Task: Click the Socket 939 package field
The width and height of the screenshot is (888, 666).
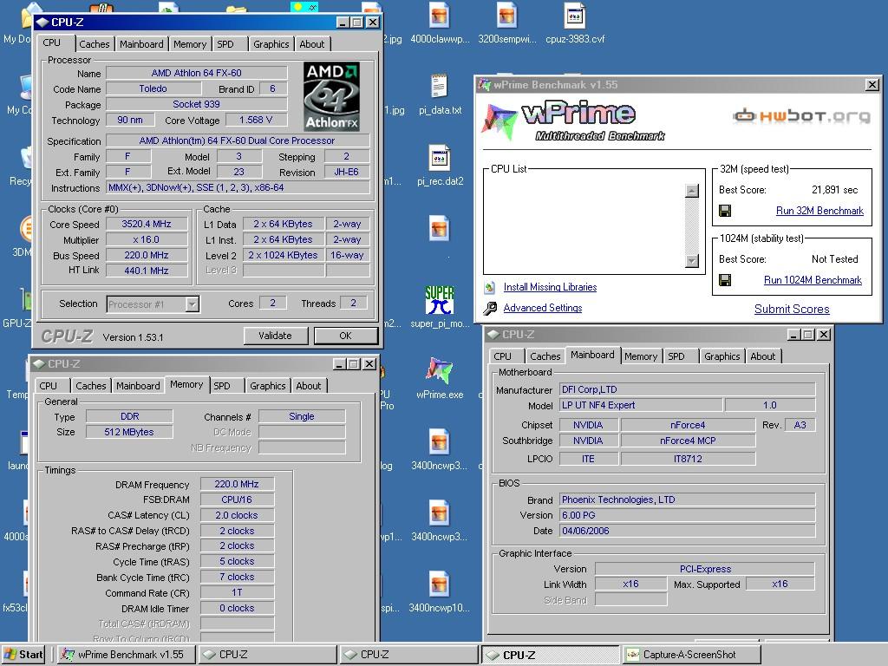Action: (x=197, y=104)
